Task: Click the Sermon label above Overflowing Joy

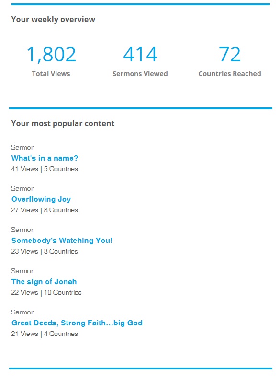Action: click(x=23, y=188)
